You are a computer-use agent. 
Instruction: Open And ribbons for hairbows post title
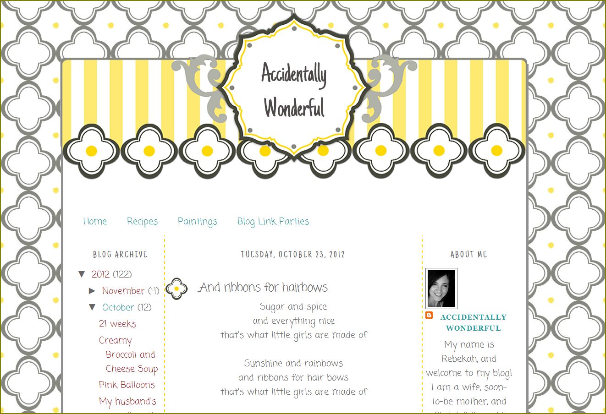pos(263,288)
